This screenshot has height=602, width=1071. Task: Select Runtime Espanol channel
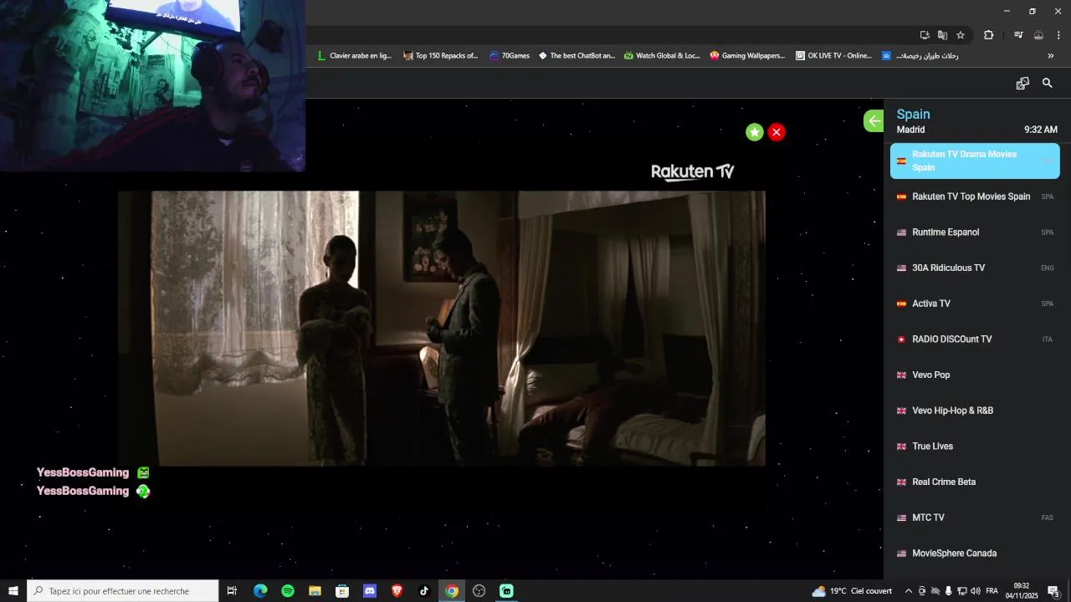(975, 232)
